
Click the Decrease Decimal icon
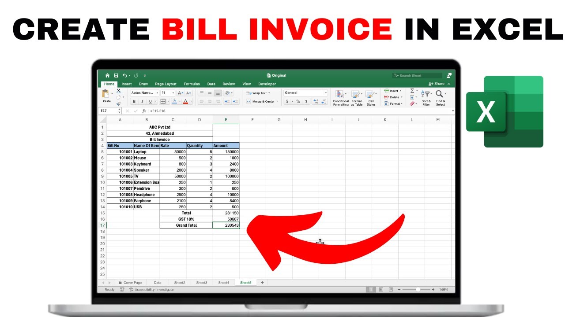325,101
